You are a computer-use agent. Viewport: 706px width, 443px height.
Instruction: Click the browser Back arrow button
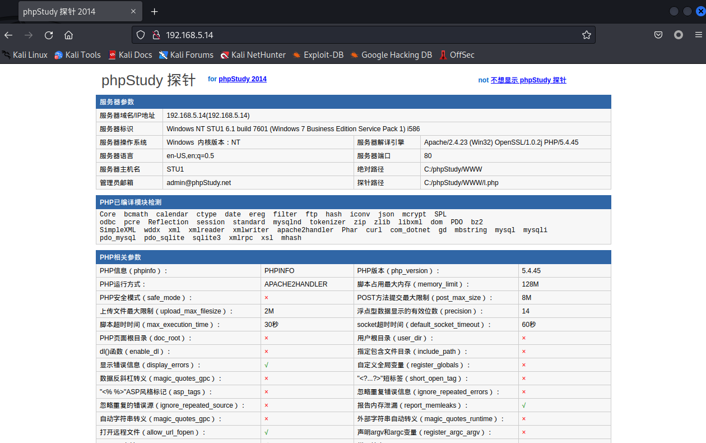click(x=8, y=35)
